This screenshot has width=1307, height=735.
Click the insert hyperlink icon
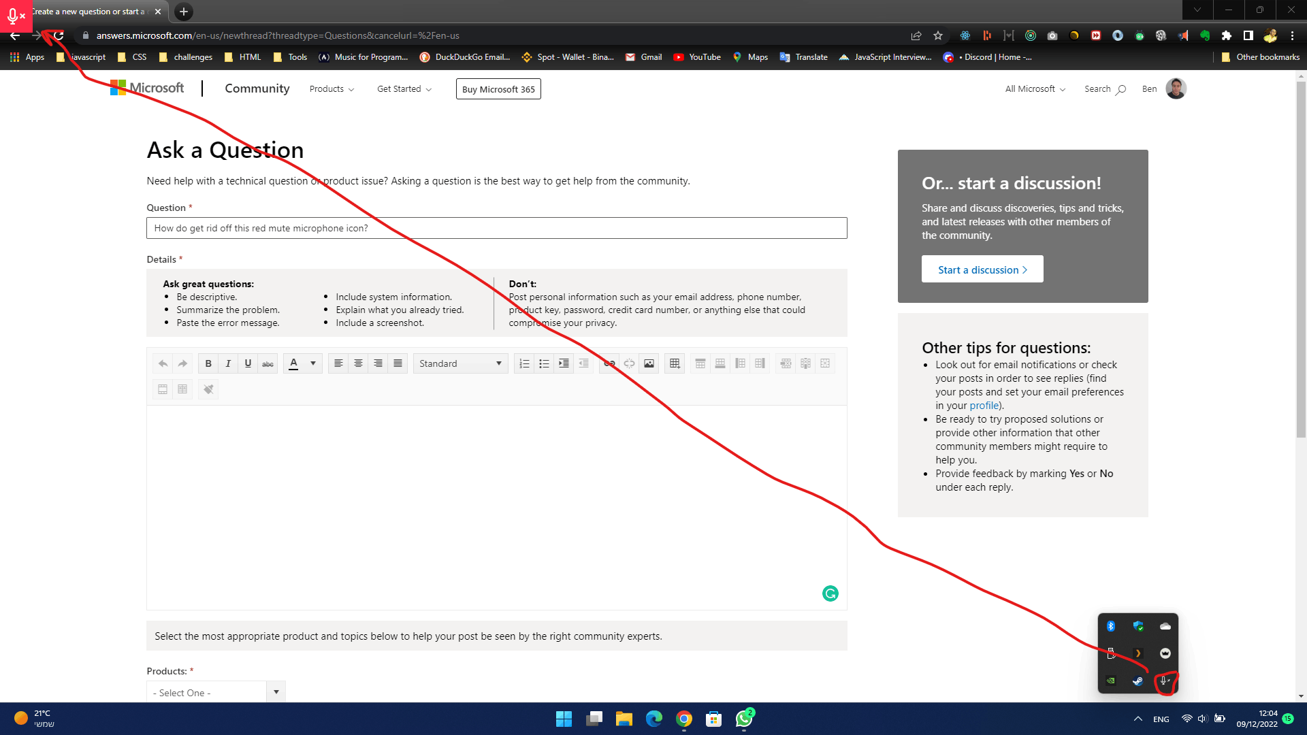pos(609,363)
